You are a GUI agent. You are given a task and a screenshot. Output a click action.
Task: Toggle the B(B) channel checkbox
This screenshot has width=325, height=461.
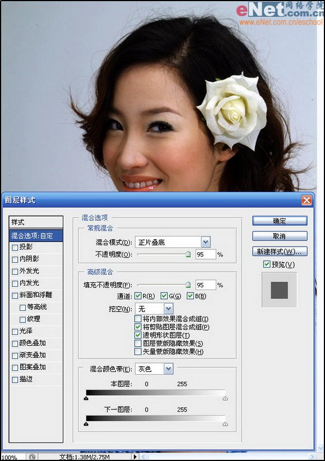[191, 296]
